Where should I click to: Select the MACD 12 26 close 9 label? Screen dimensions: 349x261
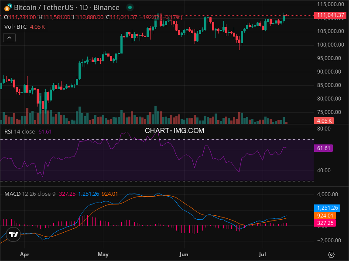click(30, 194)
